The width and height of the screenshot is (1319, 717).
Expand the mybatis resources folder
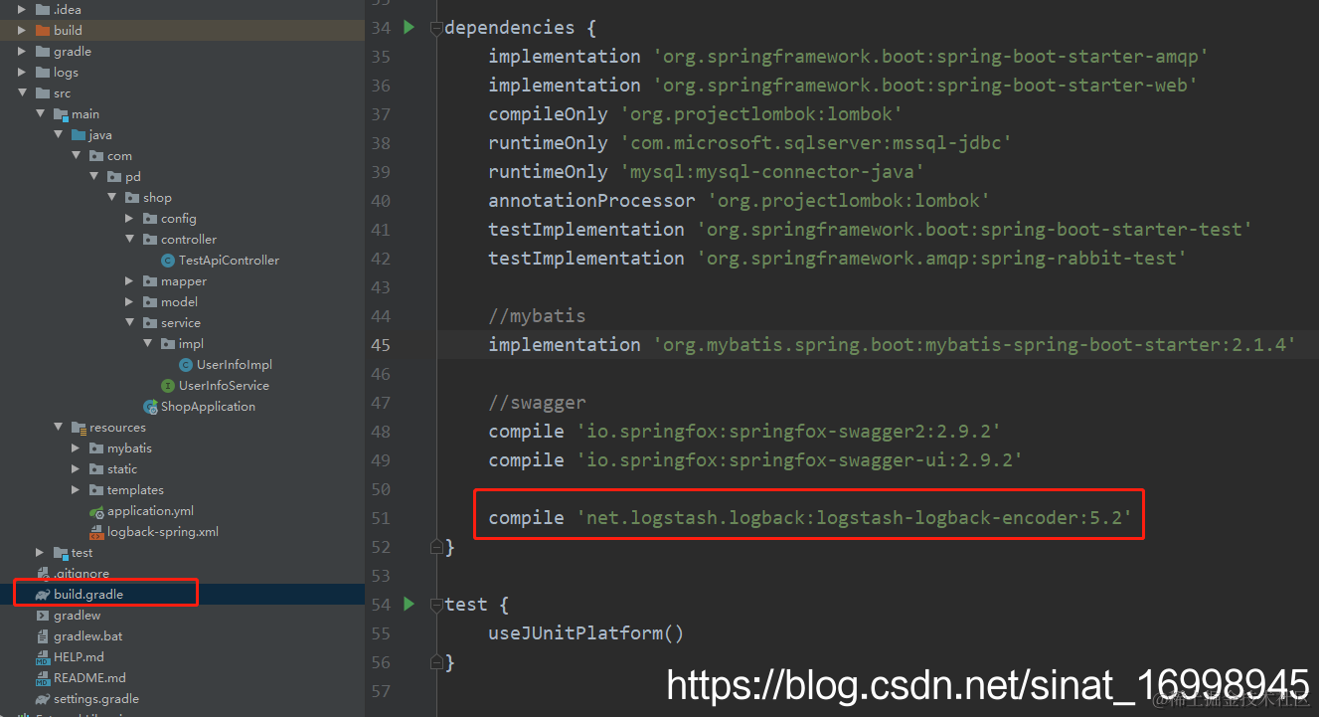click(77, 448)
